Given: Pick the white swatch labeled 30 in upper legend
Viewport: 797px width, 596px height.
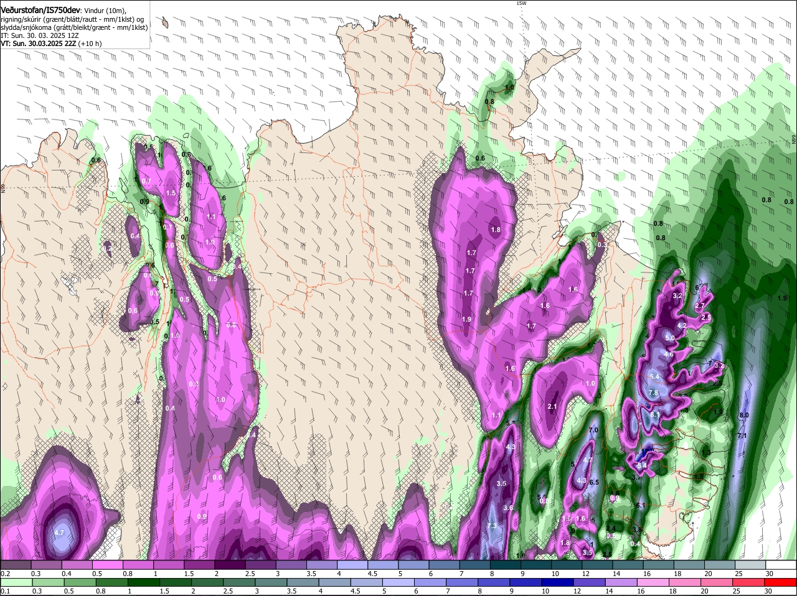Looking at the screenshot, I should point(781,565).
